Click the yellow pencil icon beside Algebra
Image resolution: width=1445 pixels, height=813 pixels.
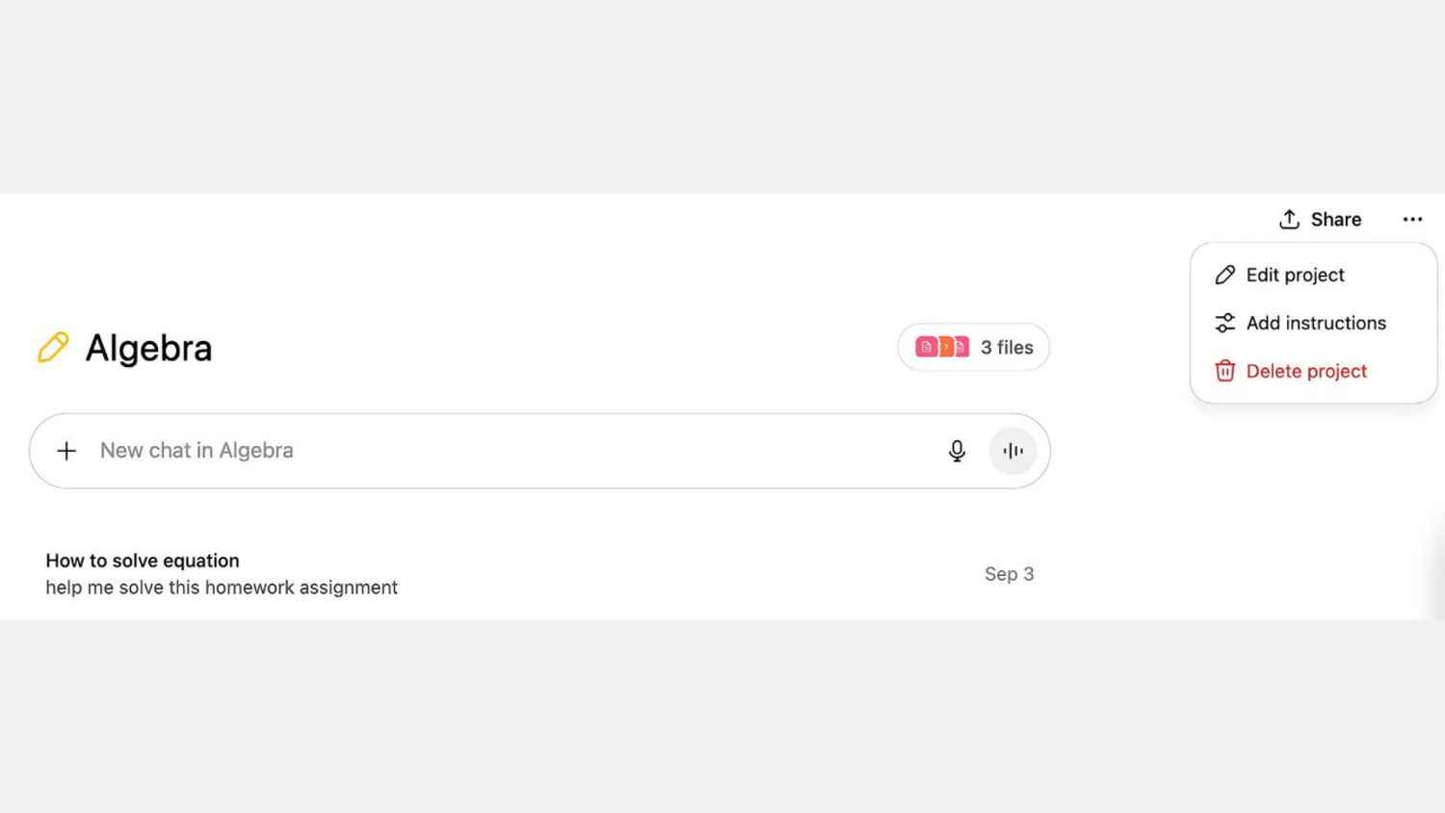pos(54,347)
